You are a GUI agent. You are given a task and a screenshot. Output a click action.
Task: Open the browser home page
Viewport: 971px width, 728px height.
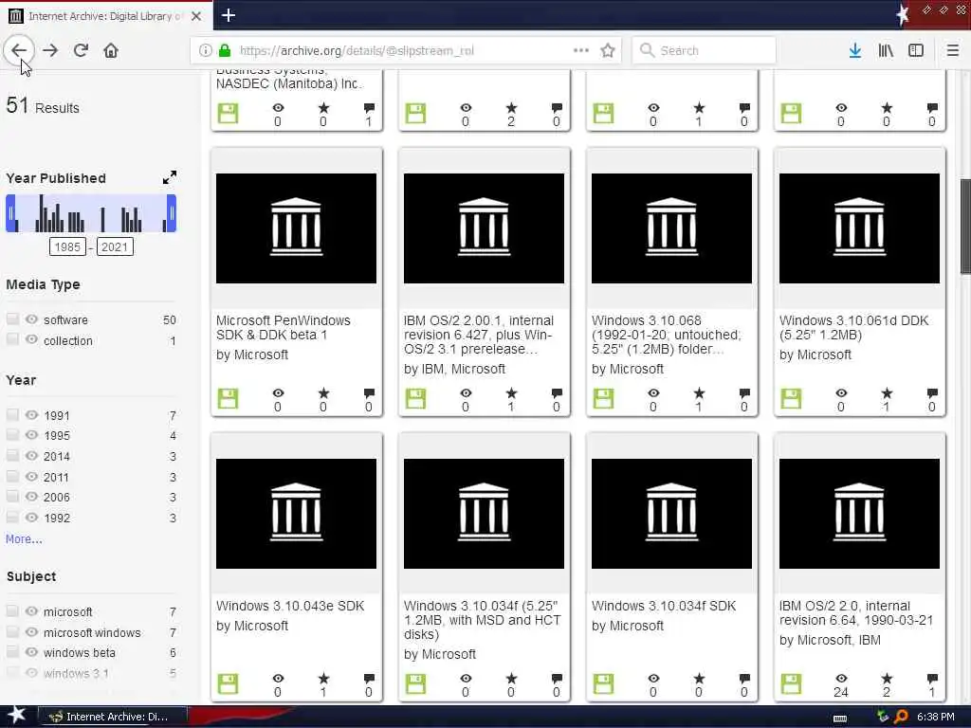(111, 50)
